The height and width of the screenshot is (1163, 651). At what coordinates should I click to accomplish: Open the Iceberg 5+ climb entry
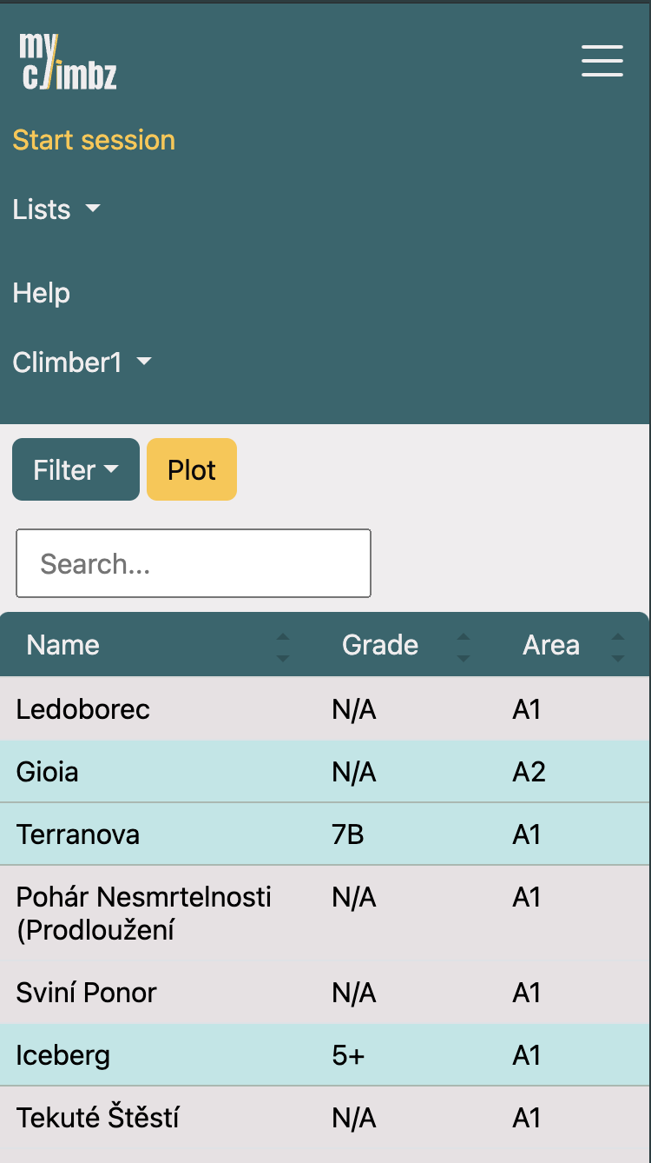pos(63,1055)
